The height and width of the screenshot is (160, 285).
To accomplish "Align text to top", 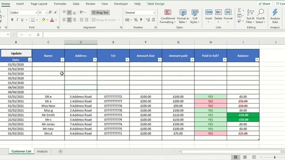I will pyautogui.click(x=64, y=12).
